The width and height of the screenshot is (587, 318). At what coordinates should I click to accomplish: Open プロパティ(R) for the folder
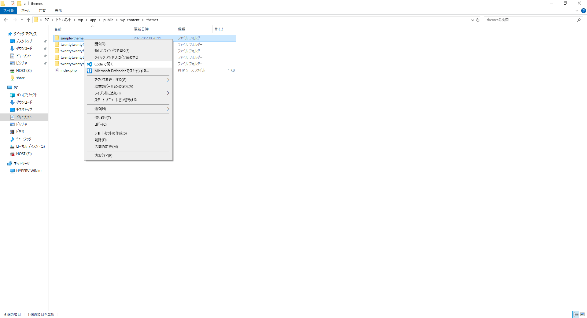point(128,156)
